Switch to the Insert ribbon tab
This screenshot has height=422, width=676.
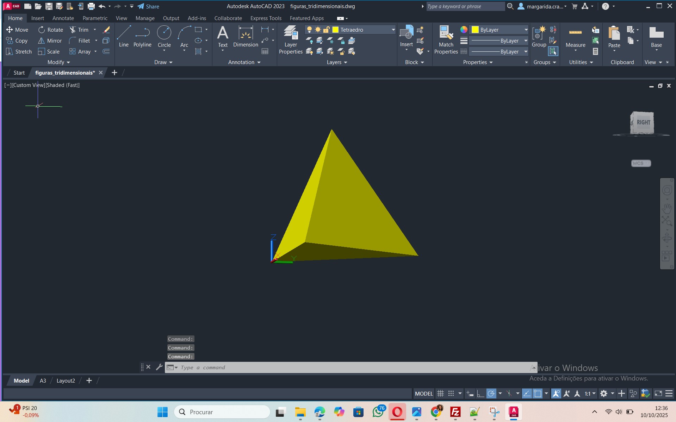(38, 18)
